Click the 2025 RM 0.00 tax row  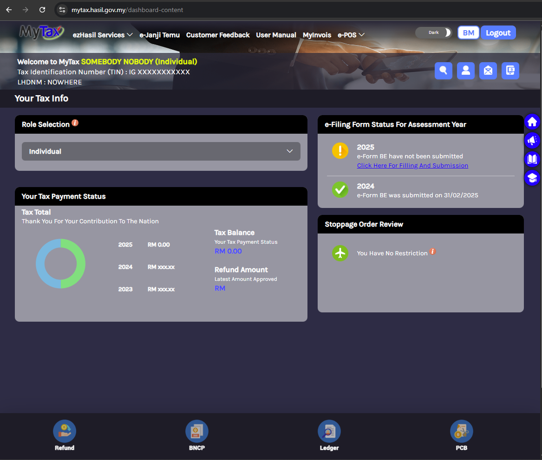(144, 245)
